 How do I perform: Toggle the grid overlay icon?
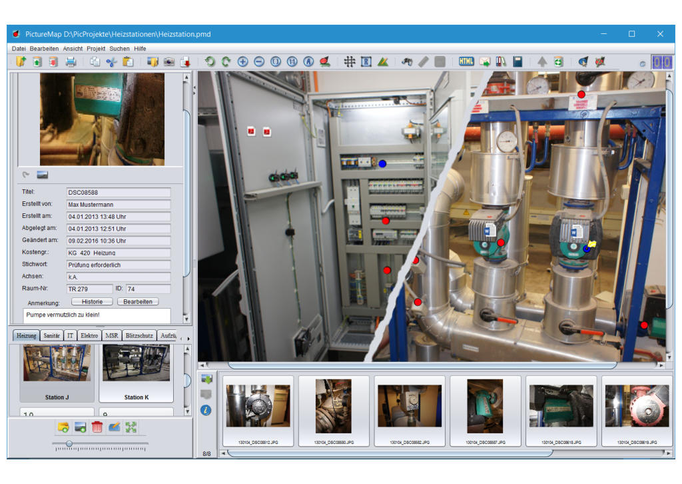pos(349,62)
